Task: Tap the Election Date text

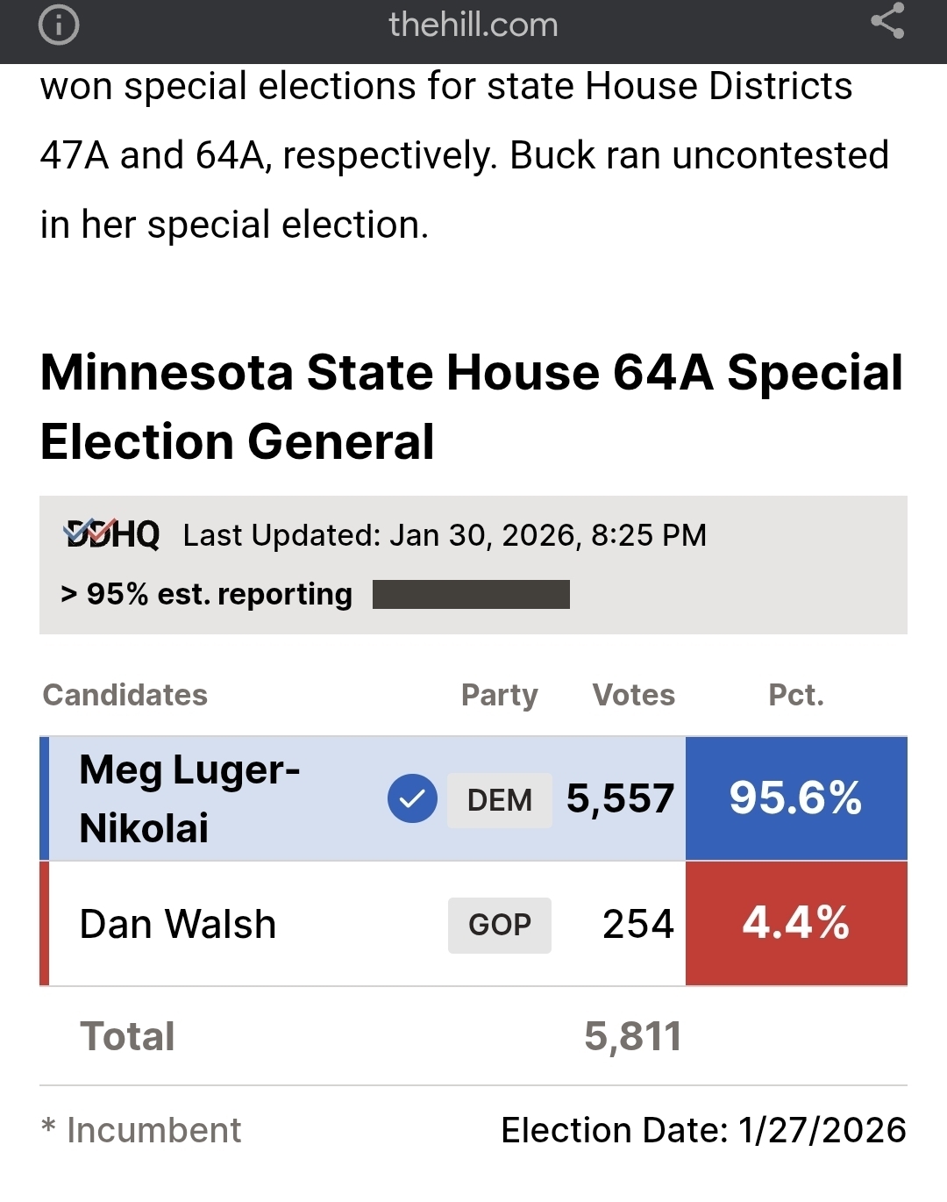Action: [703, 1130]
